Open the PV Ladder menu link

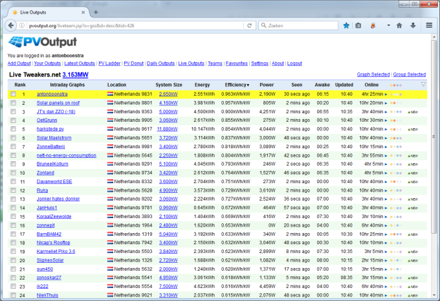(109, 63)
